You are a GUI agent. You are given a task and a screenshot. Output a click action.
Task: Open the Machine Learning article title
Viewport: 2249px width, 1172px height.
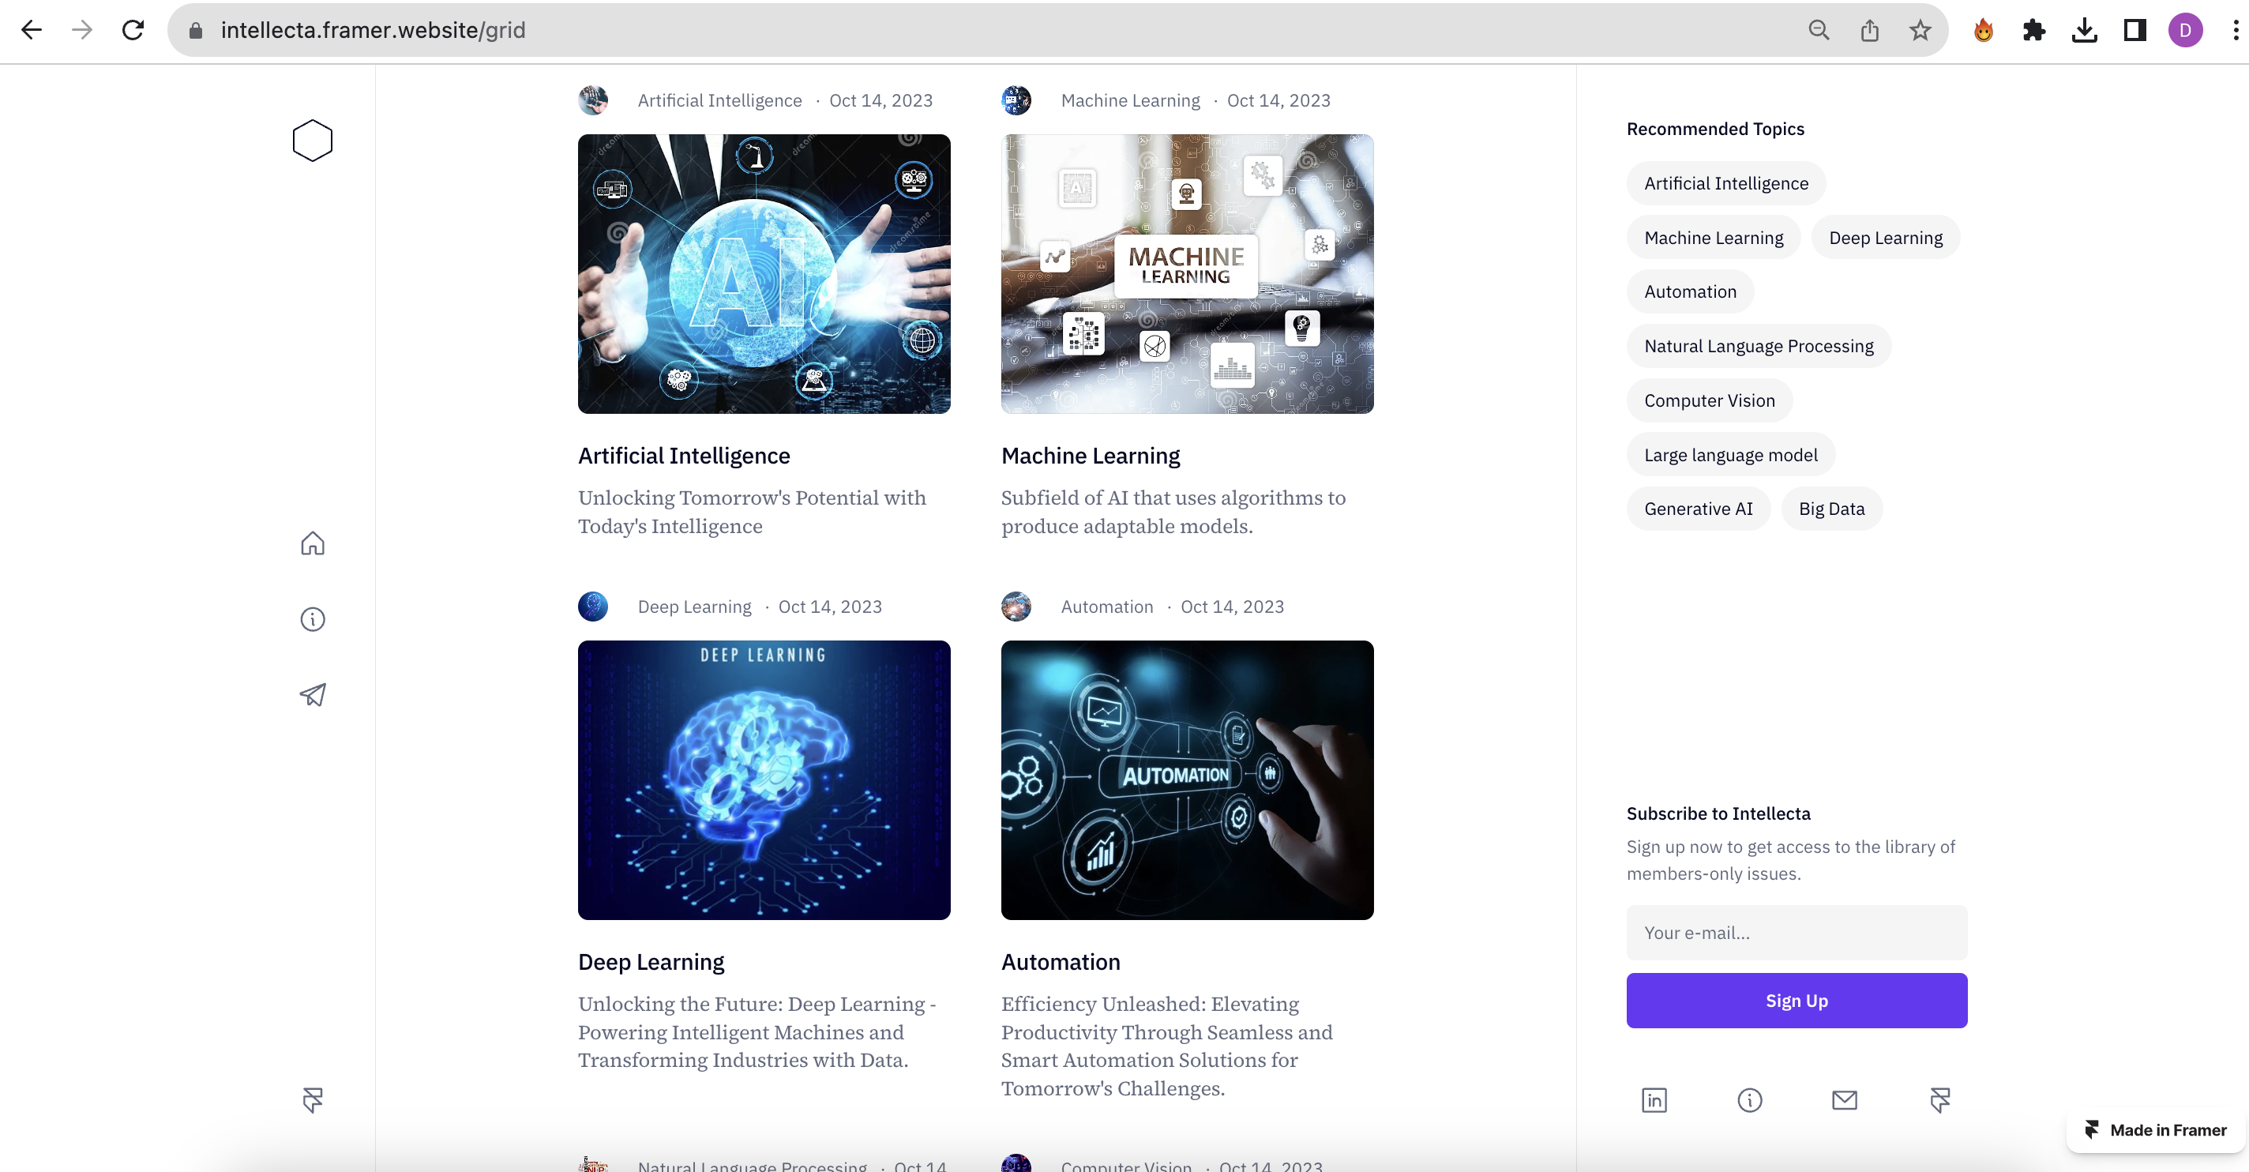[x=1090, y=456]
